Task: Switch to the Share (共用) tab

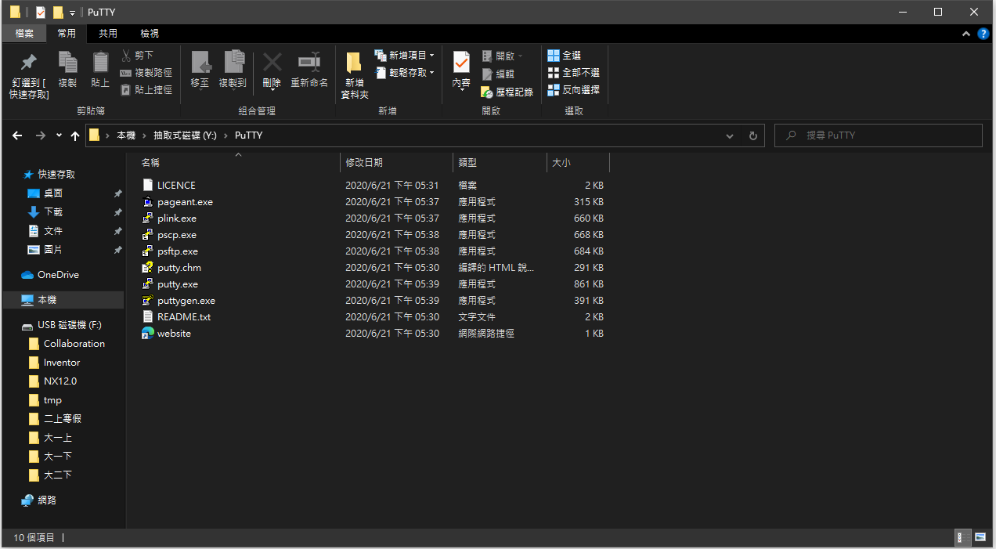Action: [107, 33]
